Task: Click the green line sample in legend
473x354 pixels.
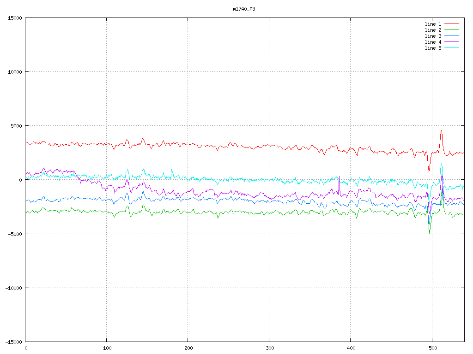Action: coord(452,29)
